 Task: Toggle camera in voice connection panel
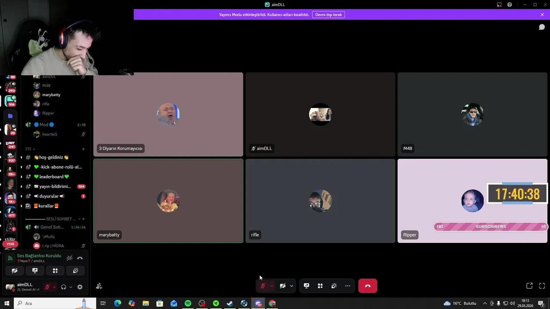click(x=15, y=271)
